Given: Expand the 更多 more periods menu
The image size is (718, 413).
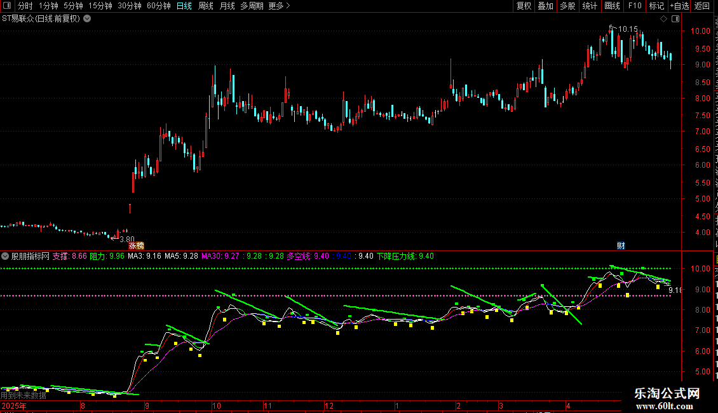Looking at the screenshot, I should tap(279, 6).
